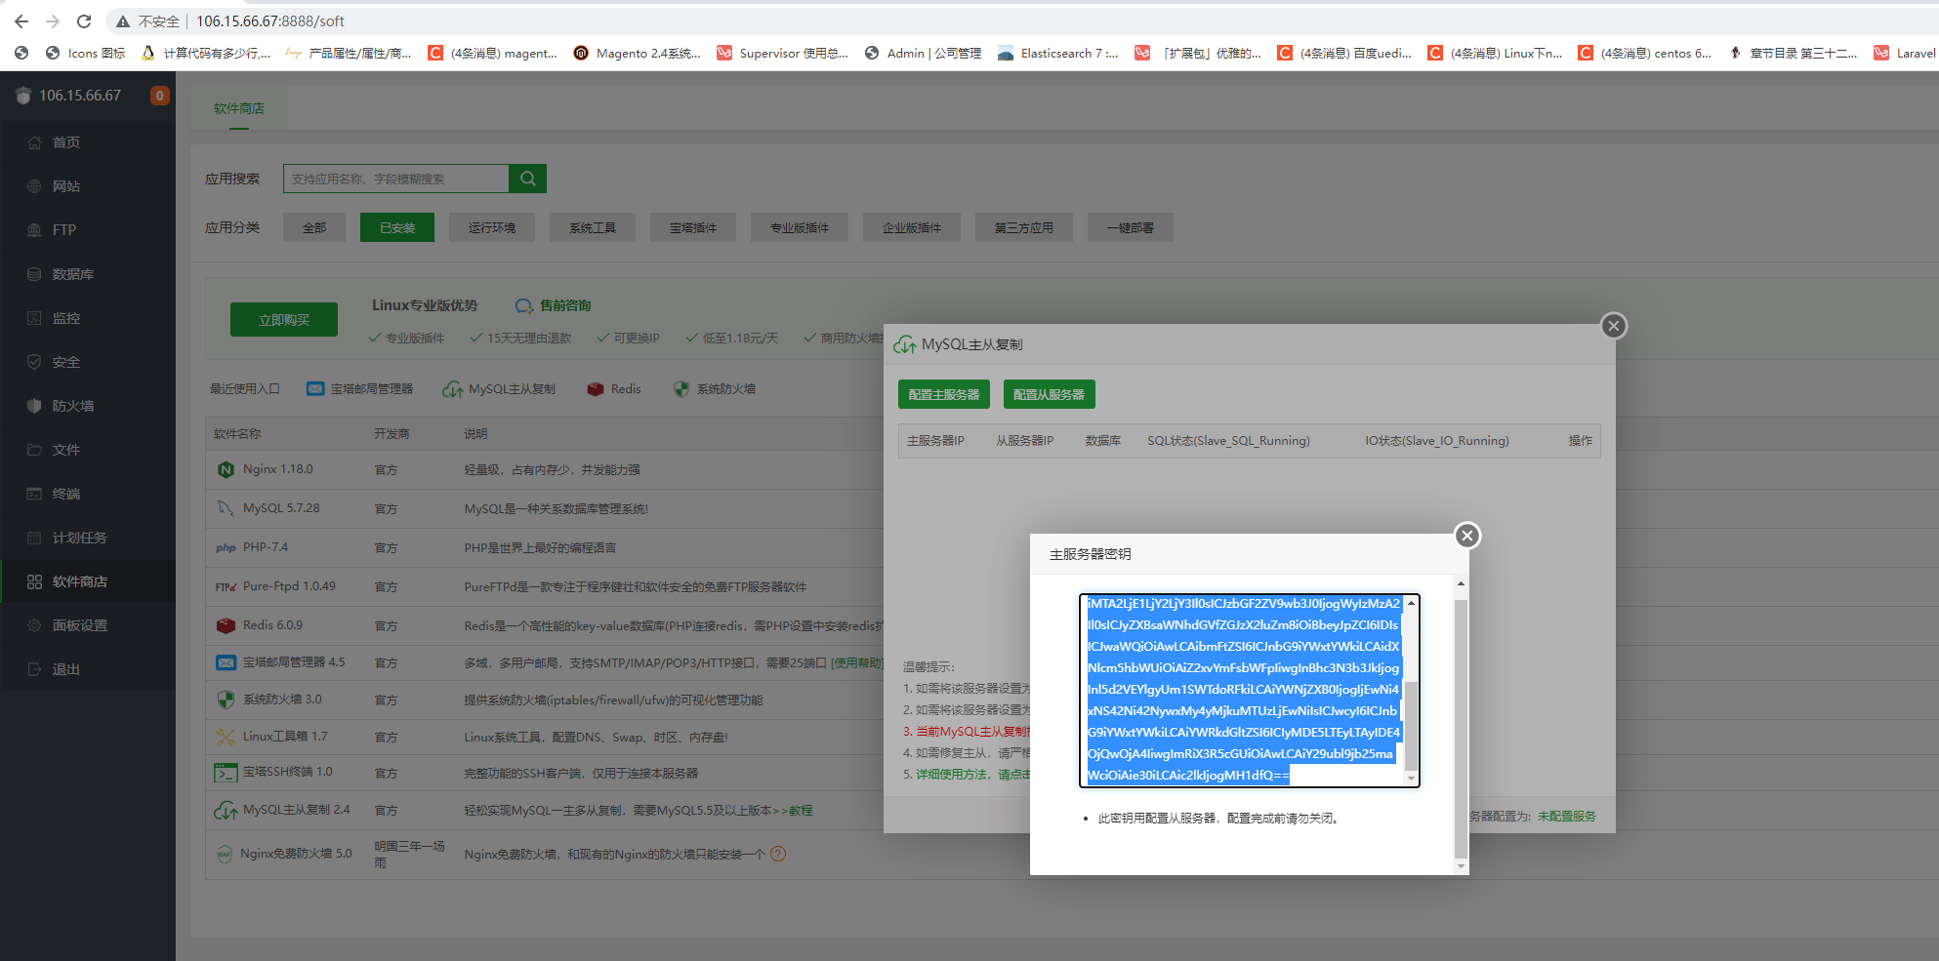
Task: Select the 一键部署 category filter
Action: (1131, 227)
